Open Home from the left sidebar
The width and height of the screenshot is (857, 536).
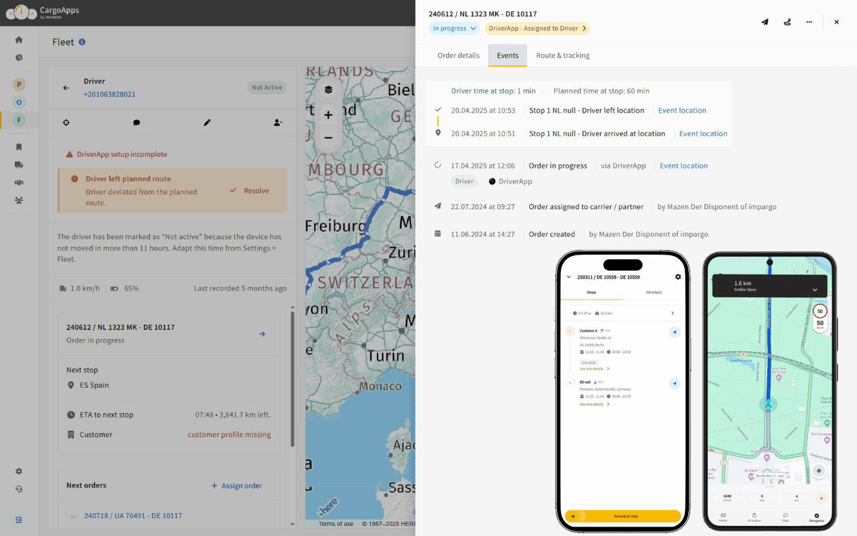click(19, 38)
